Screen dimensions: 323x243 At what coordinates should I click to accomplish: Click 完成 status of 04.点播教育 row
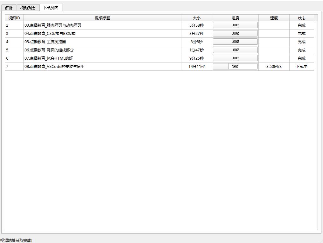[x=302, y=34]
